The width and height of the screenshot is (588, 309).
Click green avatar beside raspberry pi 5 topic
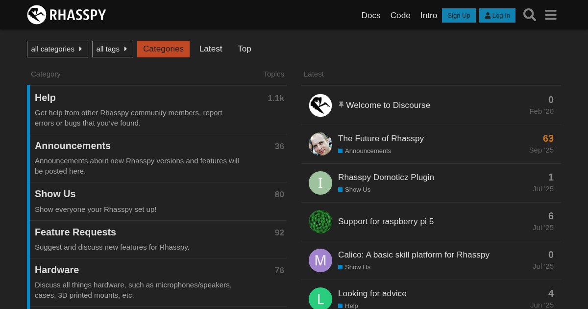click(320, 222)
